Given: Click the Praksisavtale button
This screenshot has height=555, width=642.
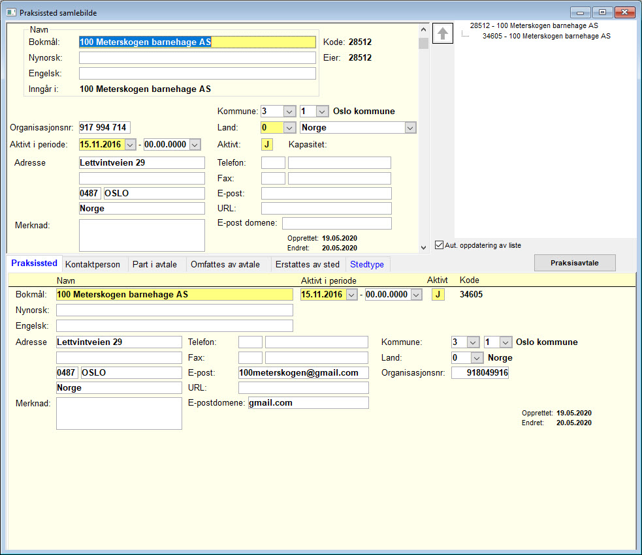Looking at the screenshot, I should 575,263.
